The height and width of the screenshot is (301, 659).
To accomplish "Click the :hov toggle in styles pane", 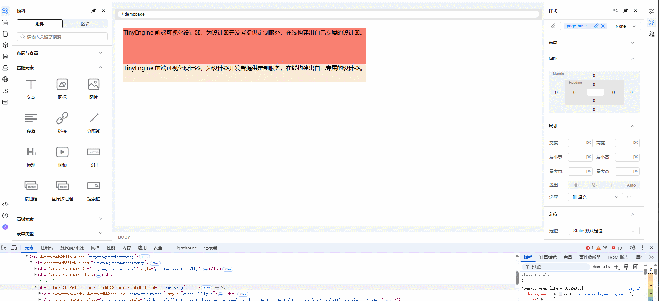I will click(596, 267).
